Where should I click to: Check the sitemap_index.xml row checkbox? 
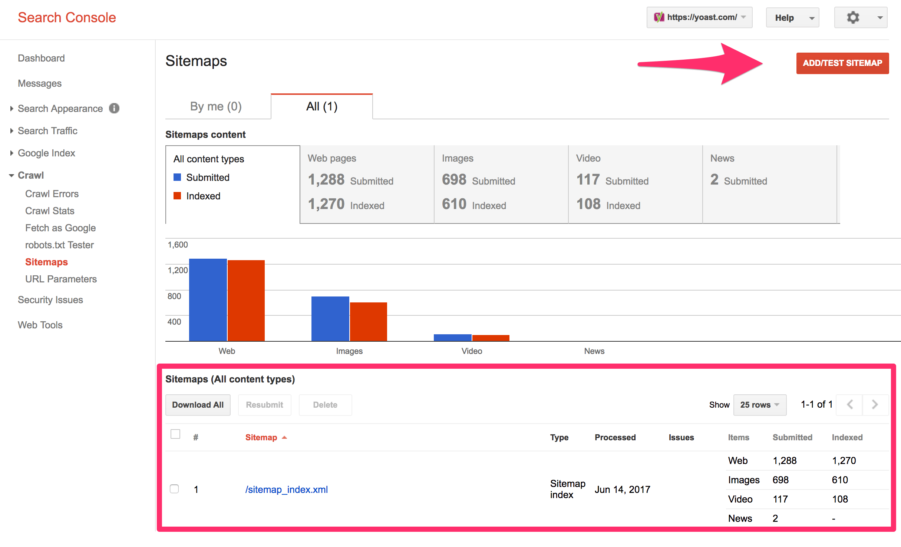(x=174, y=489)
